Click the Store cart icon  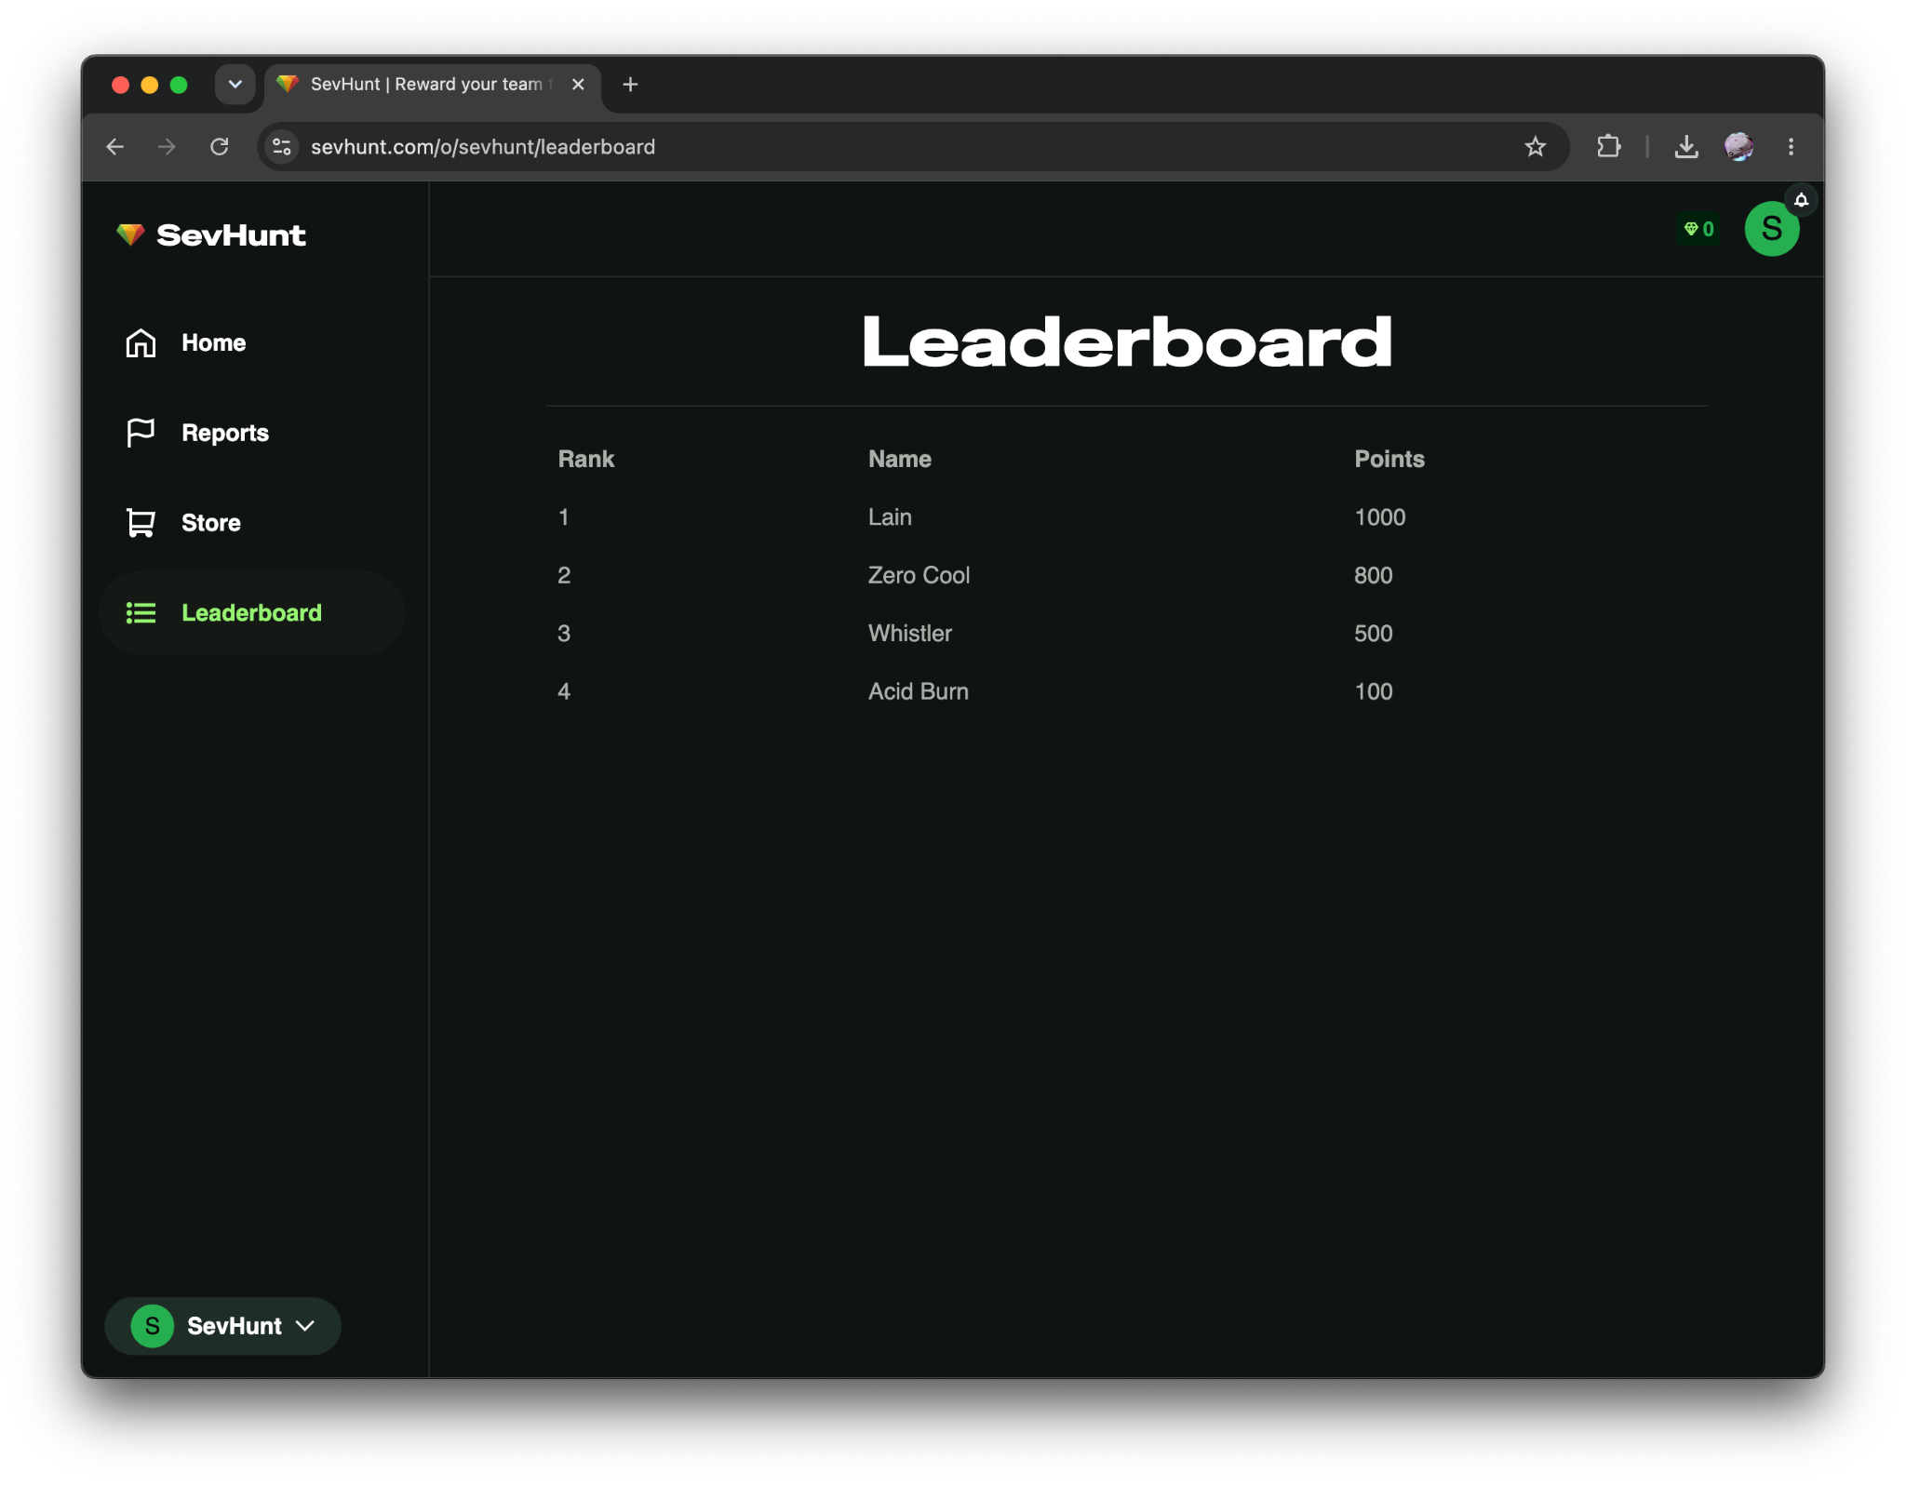pos(141,523)
